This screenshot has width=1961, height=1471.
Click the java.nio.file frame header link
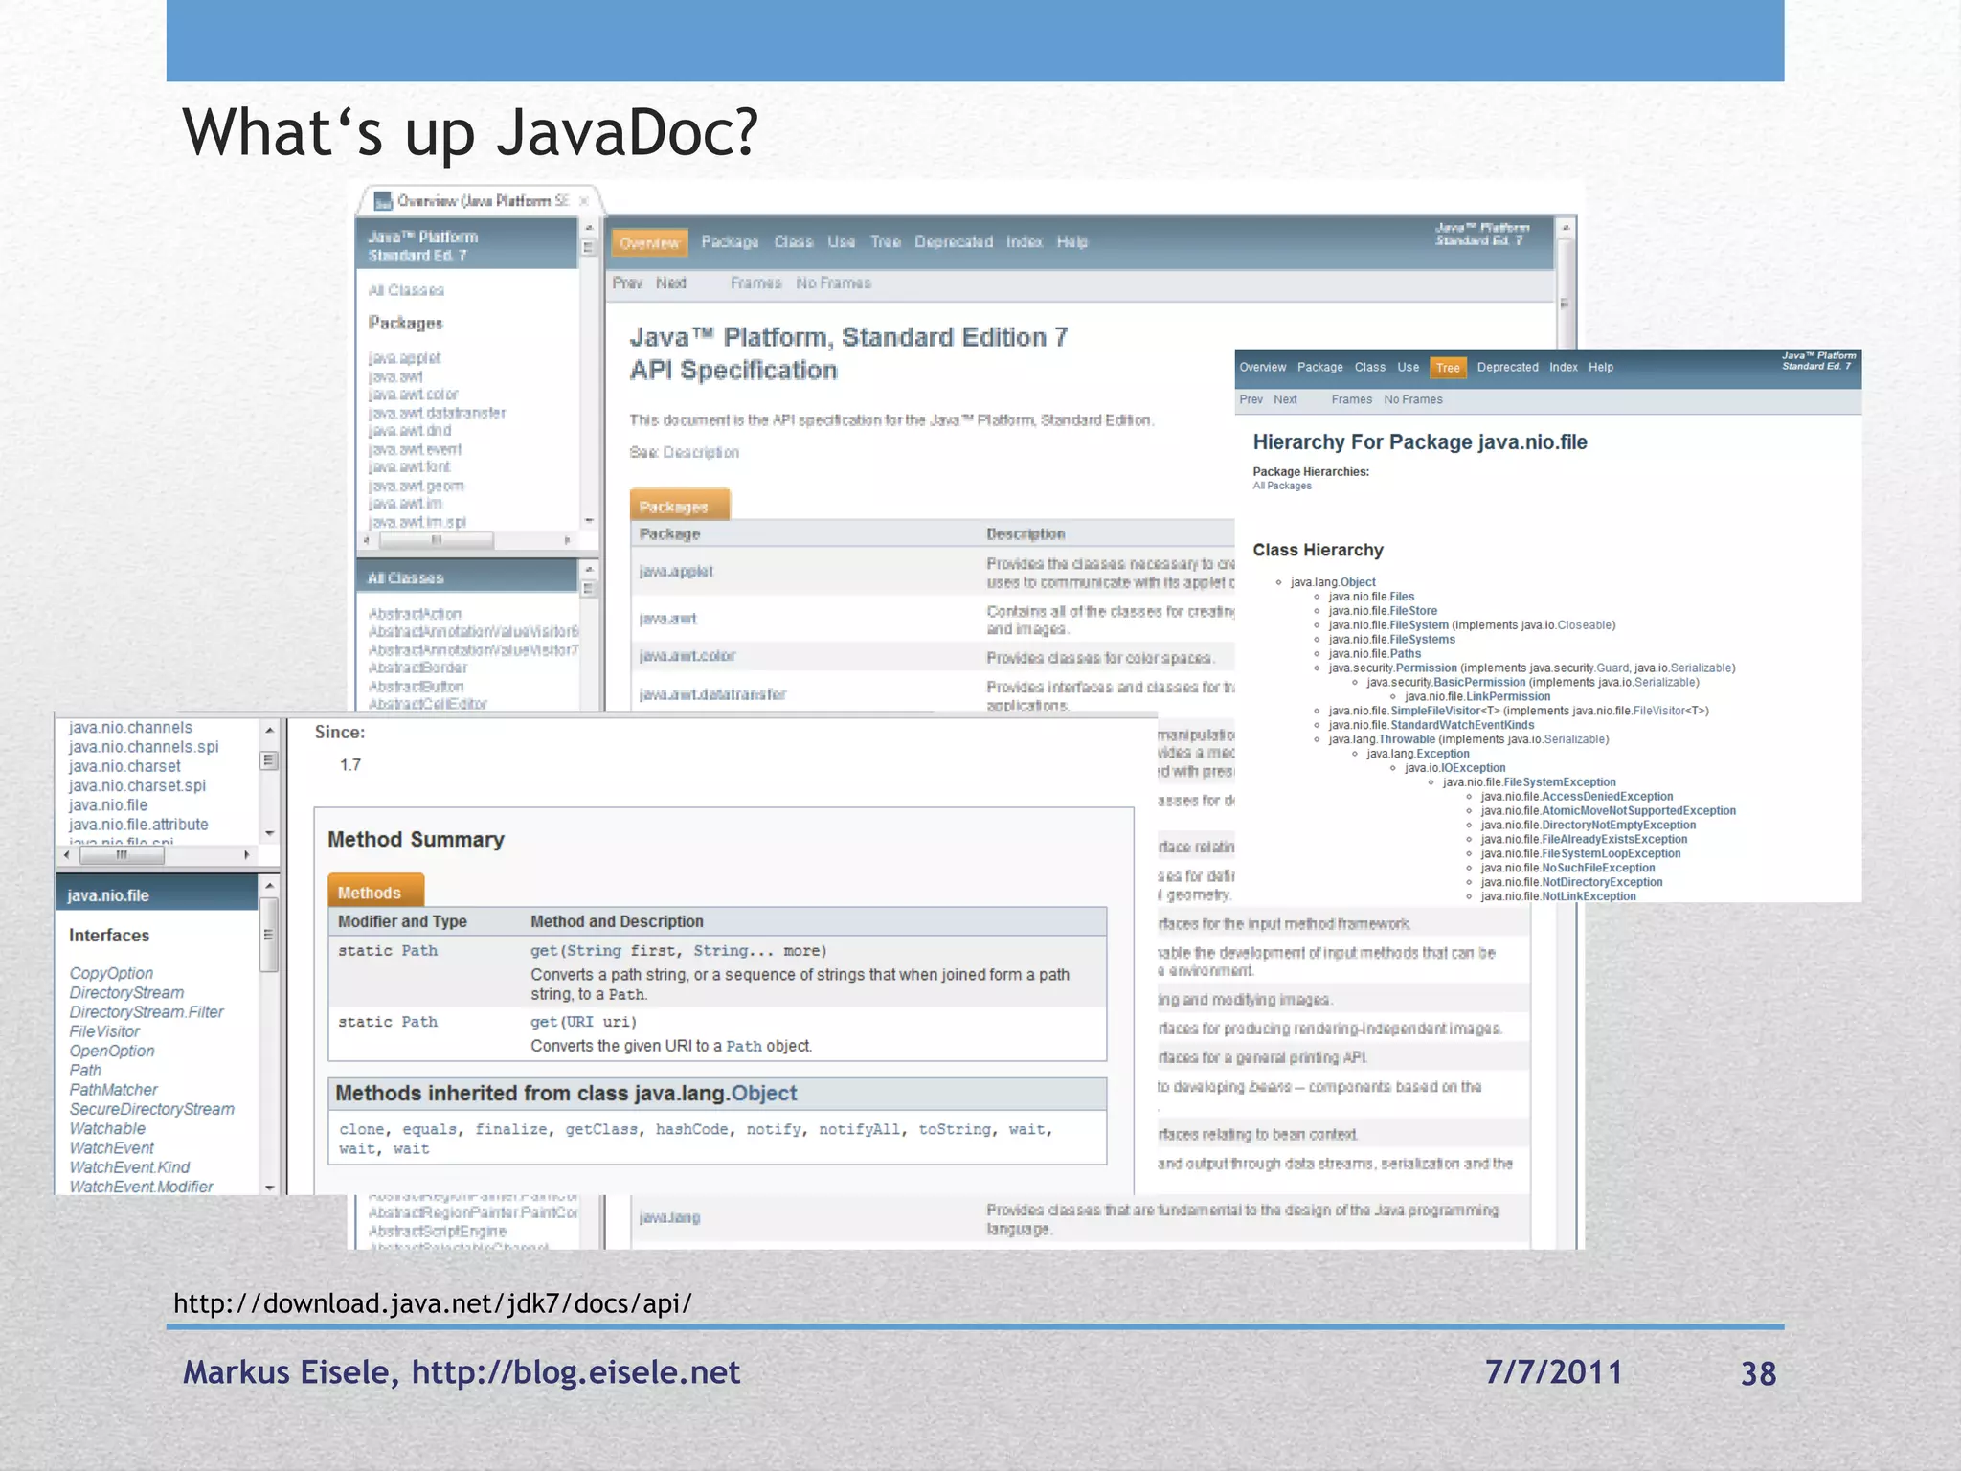pyautogui.click(x=108, y=895)
